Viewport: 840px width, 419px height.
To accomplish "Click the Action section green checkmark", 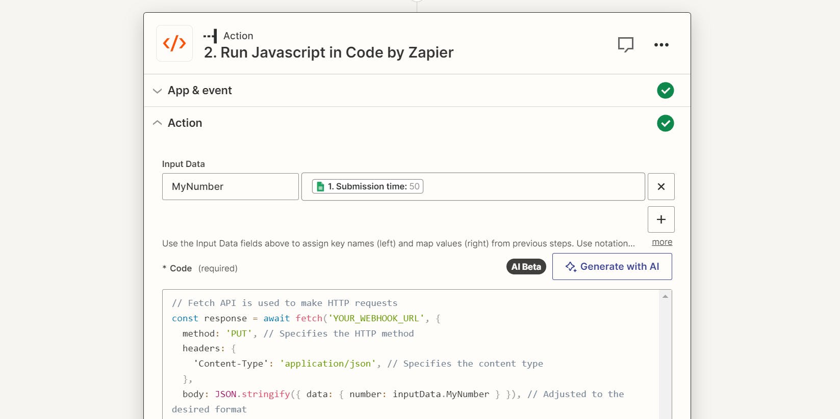I will [665, 123].
